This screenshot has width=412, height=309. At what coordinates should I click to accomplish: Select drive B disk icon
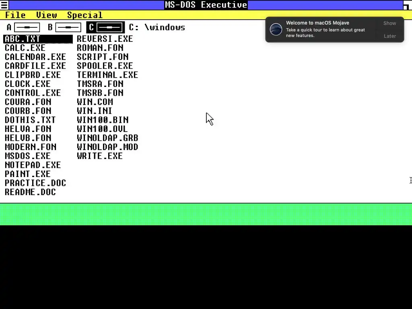click(x=68, y=27)
